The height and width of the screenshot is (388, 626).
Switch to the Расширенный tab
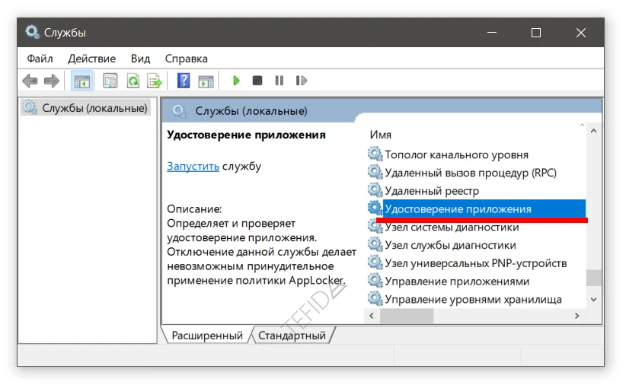pos(207,336)
